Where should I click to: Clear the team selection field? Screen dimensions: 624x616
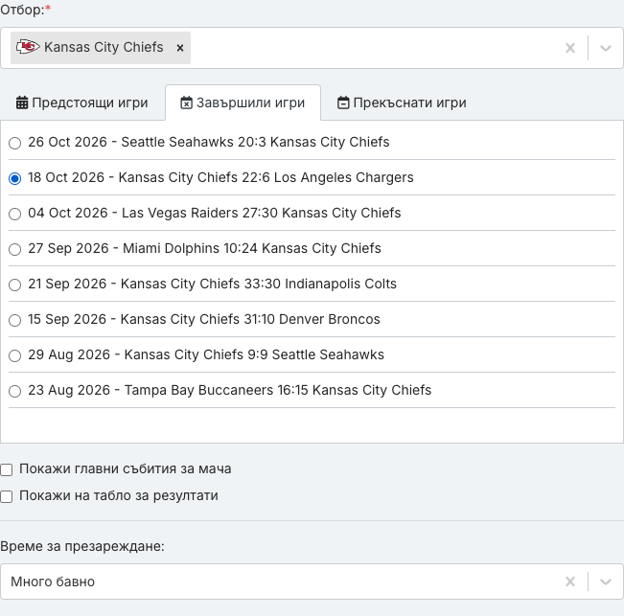pyautogui.click(x=570, y=48)
